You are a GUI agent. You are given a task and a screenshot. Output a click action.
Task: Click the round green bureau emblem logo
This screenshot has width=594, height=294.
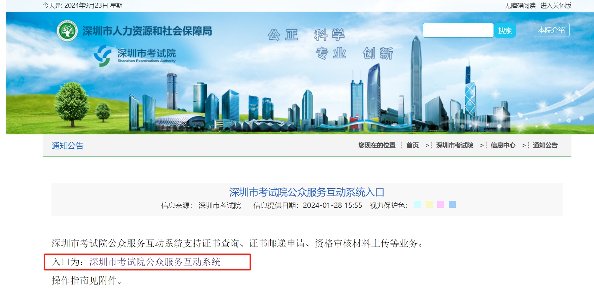coord(67,31)
